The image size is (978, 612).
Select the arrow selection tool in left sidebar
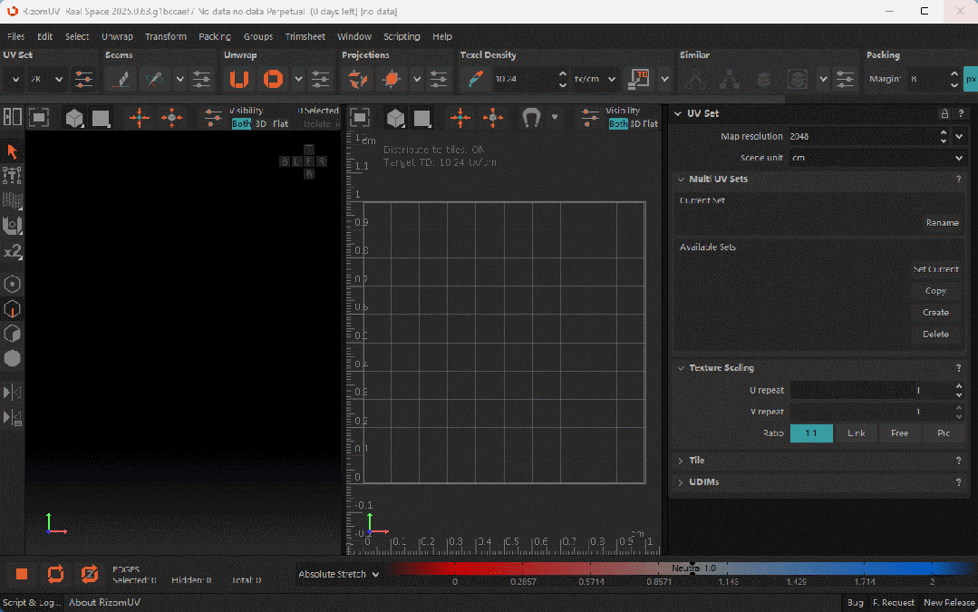point(12,151)
